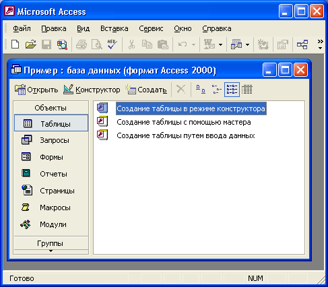Click the Открыть button

[x=36, y=90]
